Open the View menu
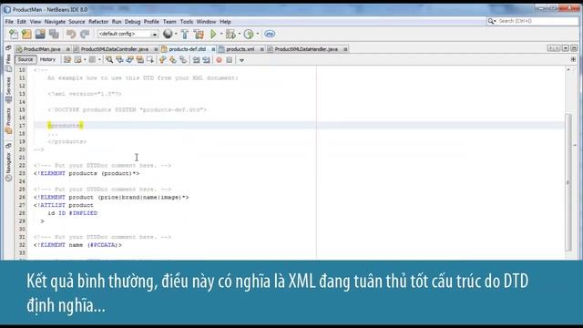The height and width of the screenshot is (328, 583). tap(36, 22)
